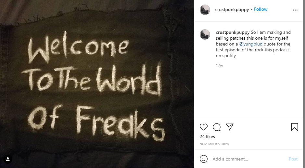Click the 17w timestamp
The height and width of the screenshot is (168, 305).
219,66
